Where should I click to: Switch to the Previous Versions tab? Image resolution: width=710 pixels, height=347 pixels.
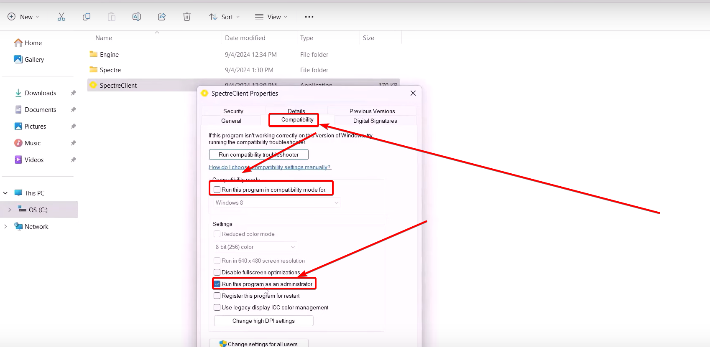(372, 111)
